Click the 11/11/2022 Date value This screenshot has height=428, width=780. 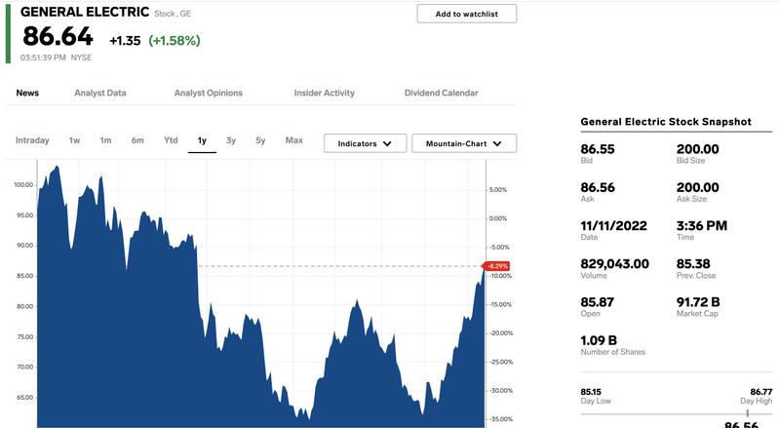pos(614,226)
